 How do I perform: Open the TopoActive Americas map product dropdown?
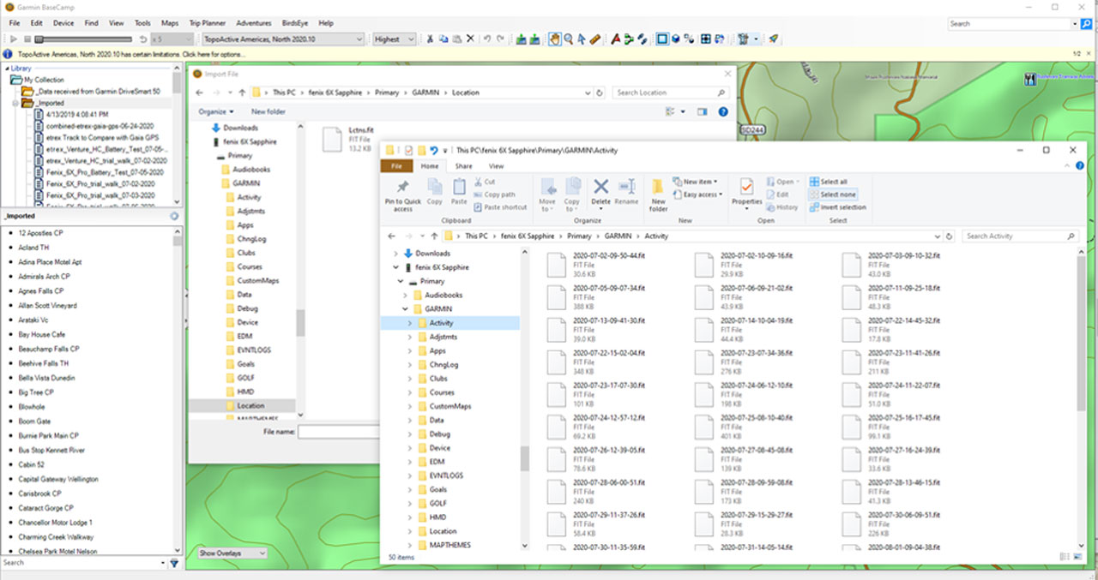tap(283, 39)
